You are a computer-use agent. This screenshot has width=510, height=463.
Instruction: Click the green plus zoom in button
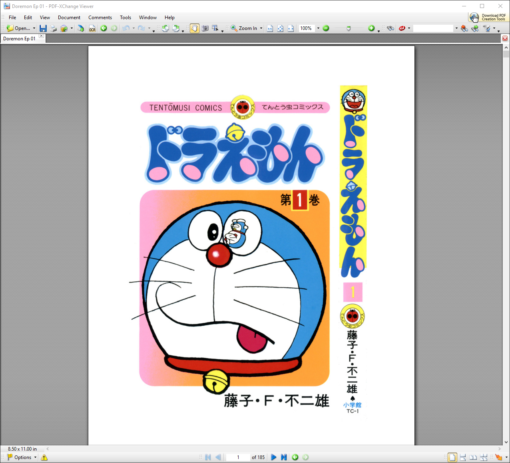click(371, 28)
